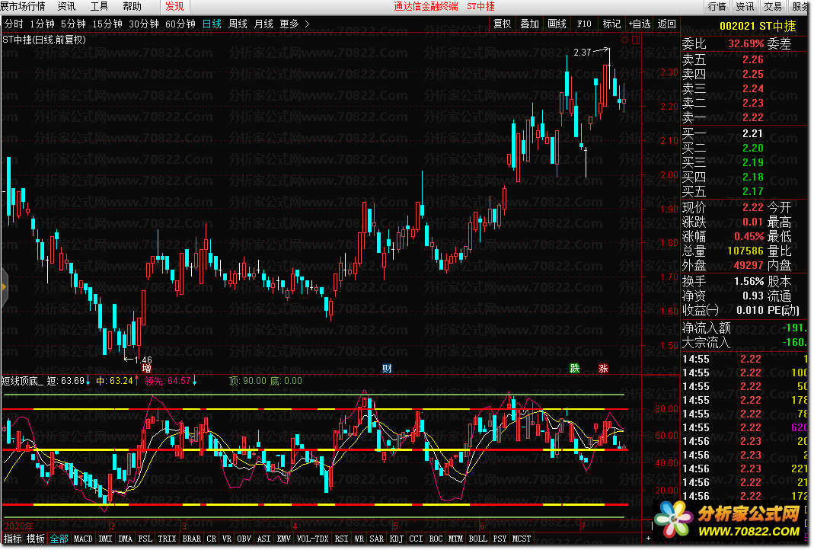Click the red window layout icon at chart top right
Viewport: 814px width, 550px height.
tap(636, 40)
